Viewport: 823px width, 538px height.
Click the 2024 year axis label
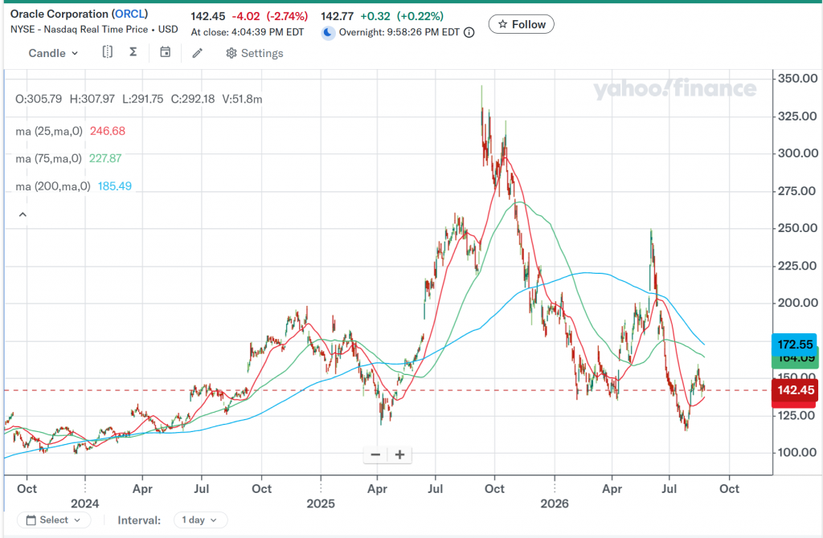coord(85,503)
